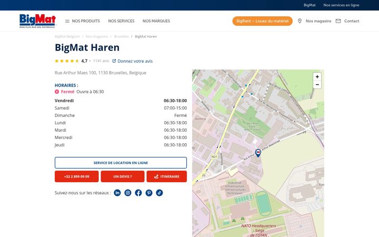Click the BigRent – Louez du matériel button

pos(263,21)
